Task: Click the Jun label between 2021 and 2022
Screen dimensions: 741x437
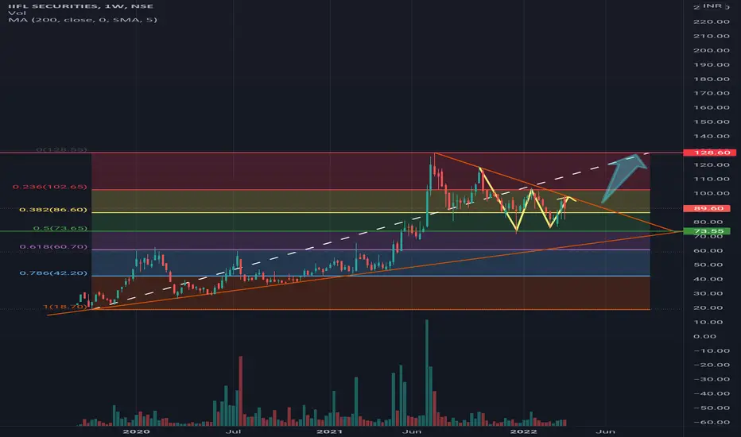Action: [x=412, y=431]
